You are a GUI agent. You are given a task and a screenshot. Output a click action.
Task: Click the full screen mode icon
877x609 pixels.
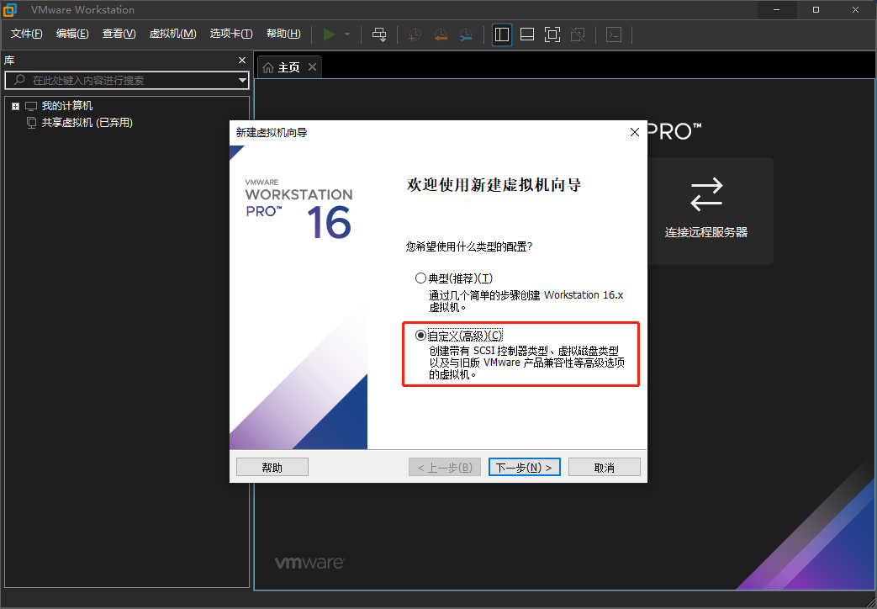(x=552, y=34)
